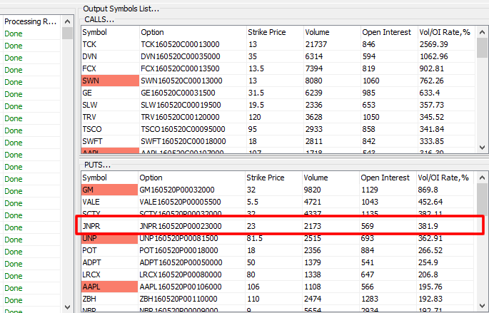The height and width of the screenshot is (313, 489).
Task: Sort PUTS table by Option column header
Action: [191, 178]
